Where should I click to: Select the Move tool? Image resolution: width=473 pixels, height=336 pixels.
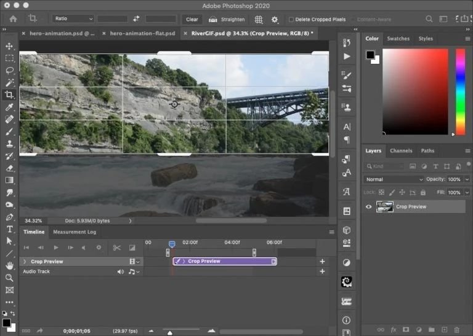point(9,46)
